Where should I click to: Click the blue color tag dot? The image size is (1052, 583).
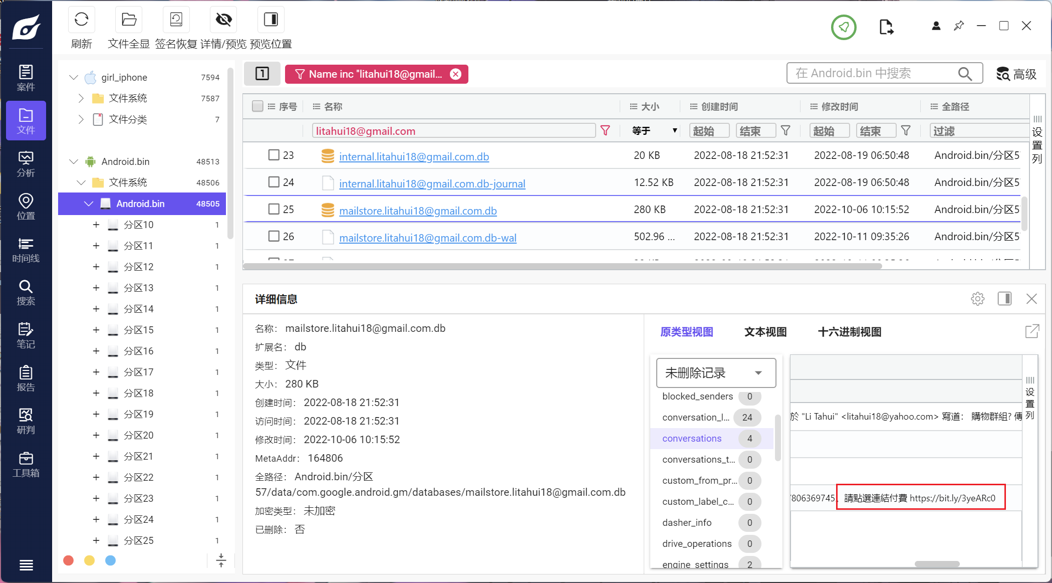click(x=110, y=560)
